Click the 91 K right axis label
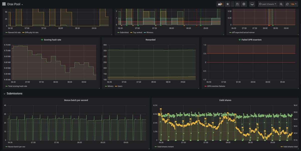Viewport: 301px width, 151px height. pos(295,140)
